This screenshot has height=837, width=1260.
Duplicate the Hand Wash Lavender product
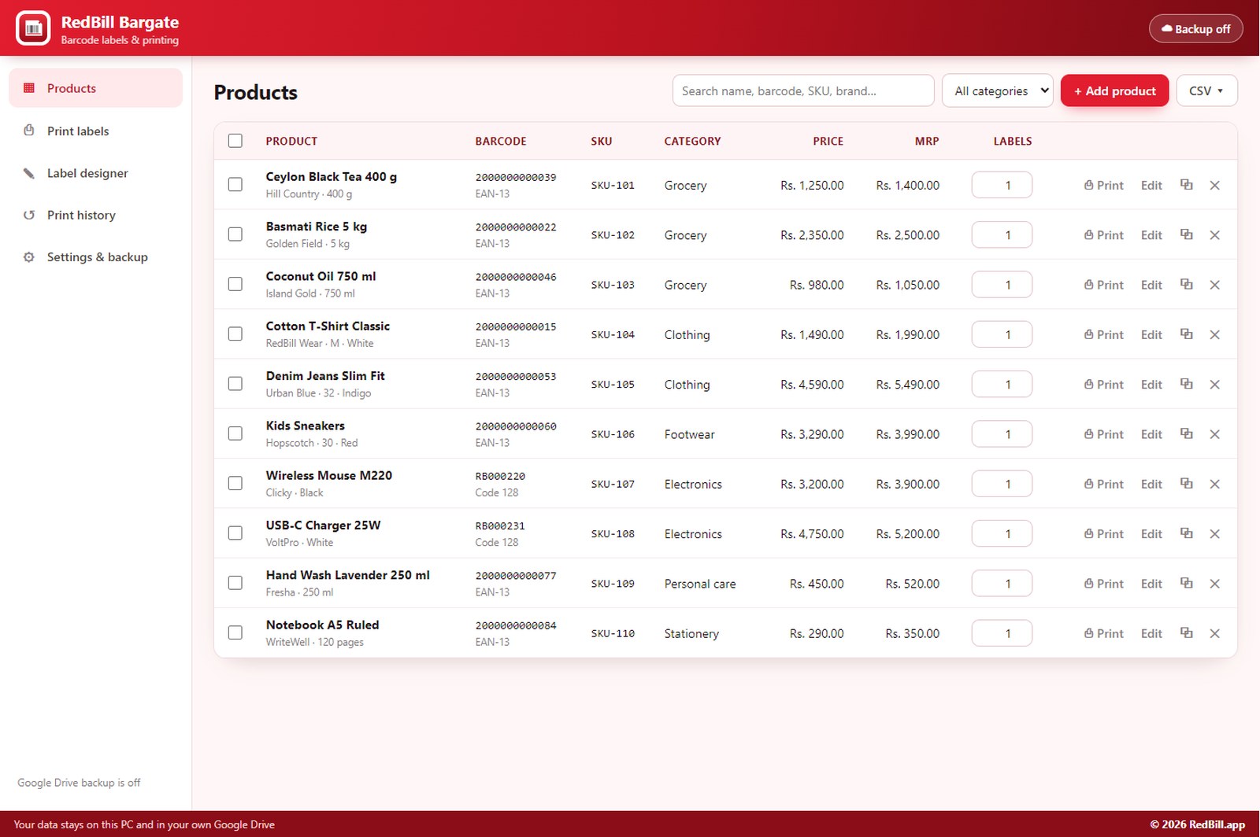pyautogui.click(x=1186, y=583)
